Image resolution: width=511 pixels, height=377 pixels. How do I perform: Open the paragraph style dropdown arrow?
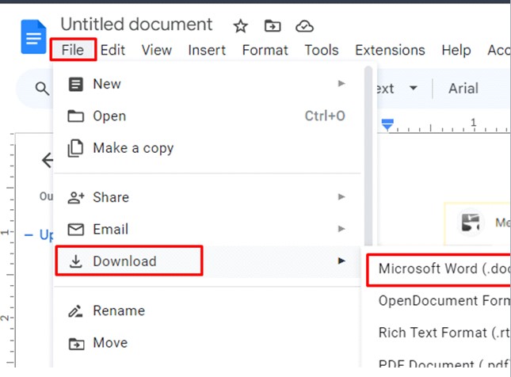coord(414,88)
